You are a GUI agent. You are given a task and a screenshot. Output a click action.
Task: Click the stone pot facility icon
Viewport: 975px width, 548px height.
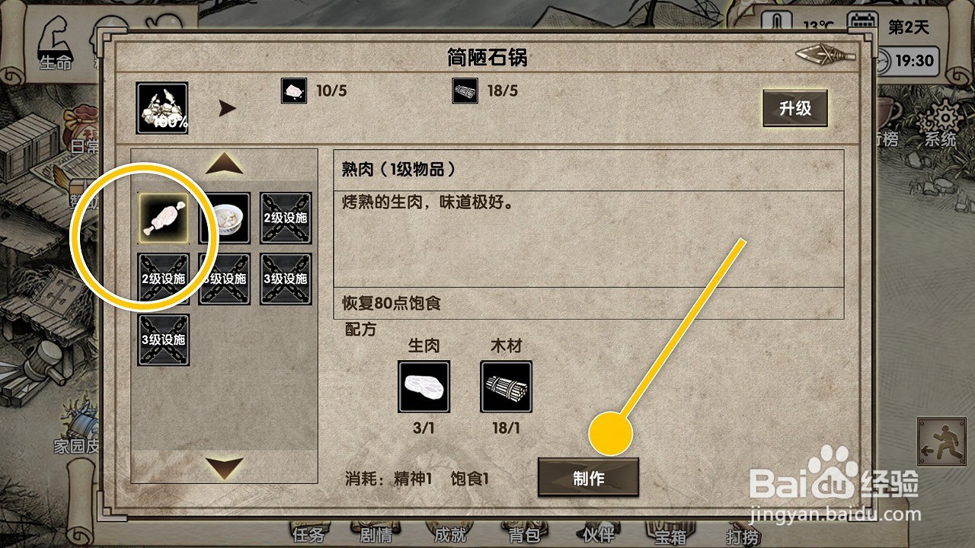pos(162,108)
